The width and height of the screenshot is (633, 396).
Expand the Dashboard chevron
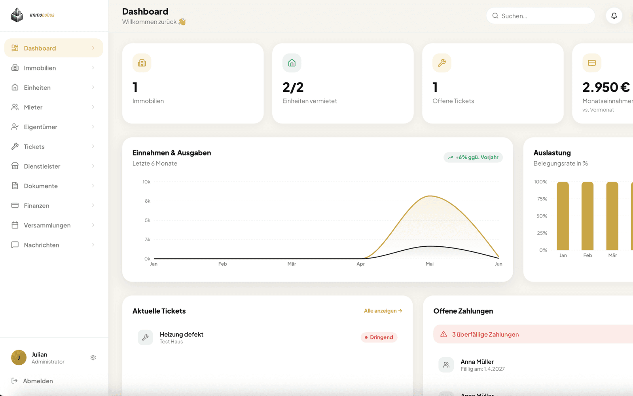click(93, 48)
